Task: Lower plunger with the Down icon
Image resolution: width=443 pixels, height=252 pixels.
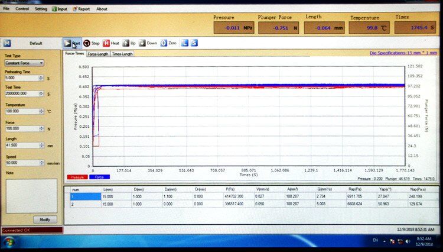Action: [x=142, y=43]
